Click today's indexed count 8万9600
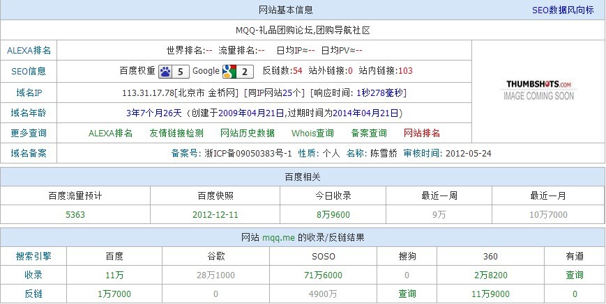The height and width of the screenshot is (304, 606). [333, 215]
